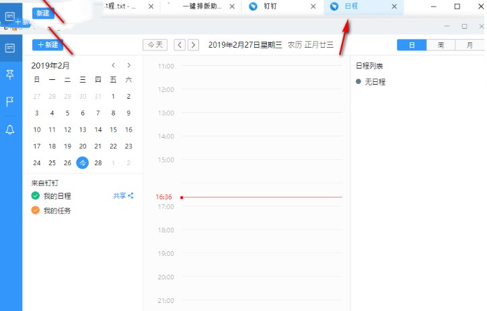Screen dimensions: 487x311
Task: Click the 今天 button
Action: (155, 45)
